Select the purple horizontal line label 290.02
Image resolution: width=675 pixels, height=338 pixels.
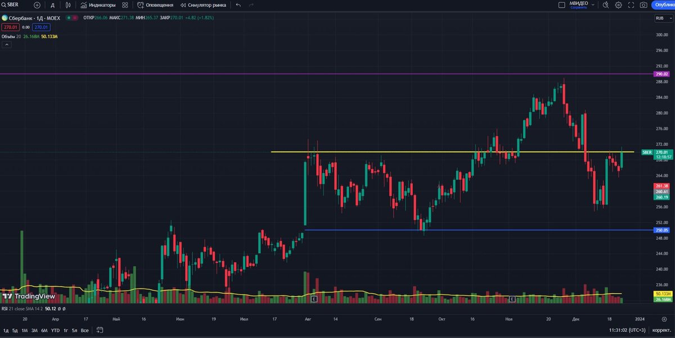pos(661,74)
